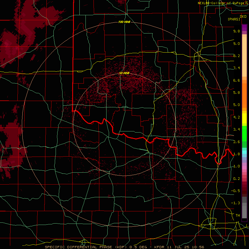Click the 2.6 scale value
This screenshot has height=249, width=249.
tap(237, 142)
